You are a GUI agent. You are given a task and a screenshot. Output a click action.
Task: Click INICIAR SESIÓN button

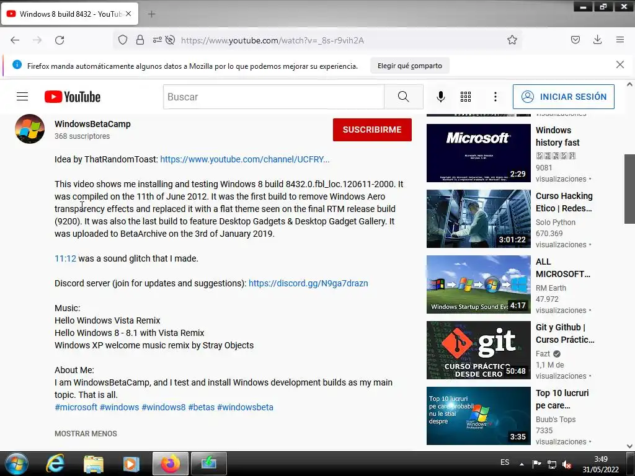(563, 97)
